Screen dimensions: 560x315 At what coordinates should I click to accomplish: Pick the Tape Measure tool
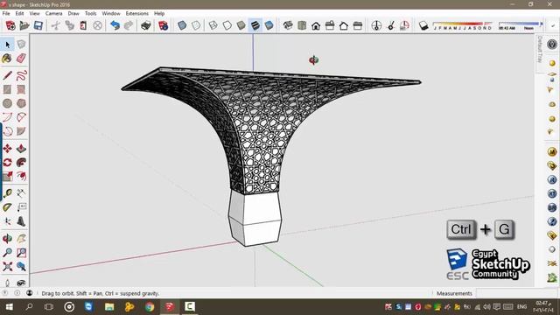click(7, 193)
